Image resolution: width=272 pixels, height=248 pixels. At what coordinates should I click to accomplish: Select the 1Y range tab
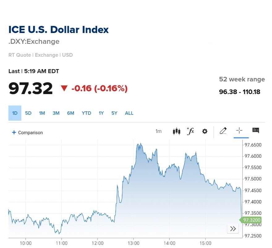(x=101, y=113)
